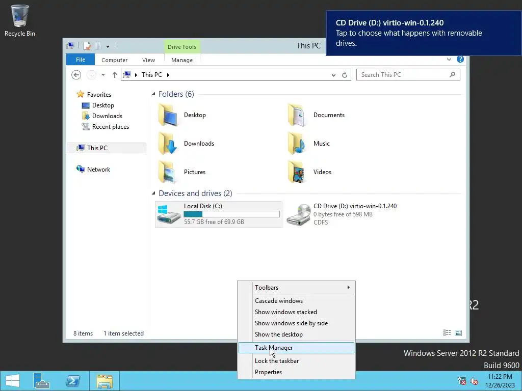Open Customize Quick Access Toolbar dropdown
This screenshot has width=522, height=391.
(108, 46)
